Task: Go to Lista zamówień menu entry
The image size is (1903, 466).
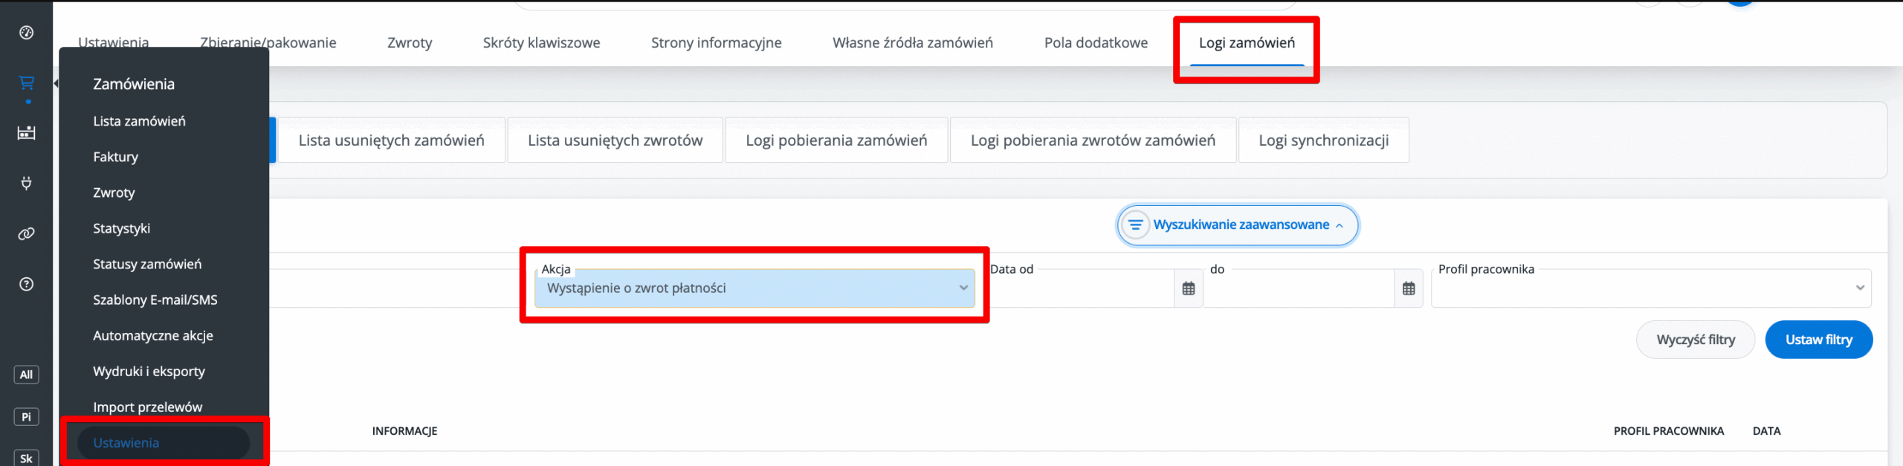Action: [x=139, y=121]
